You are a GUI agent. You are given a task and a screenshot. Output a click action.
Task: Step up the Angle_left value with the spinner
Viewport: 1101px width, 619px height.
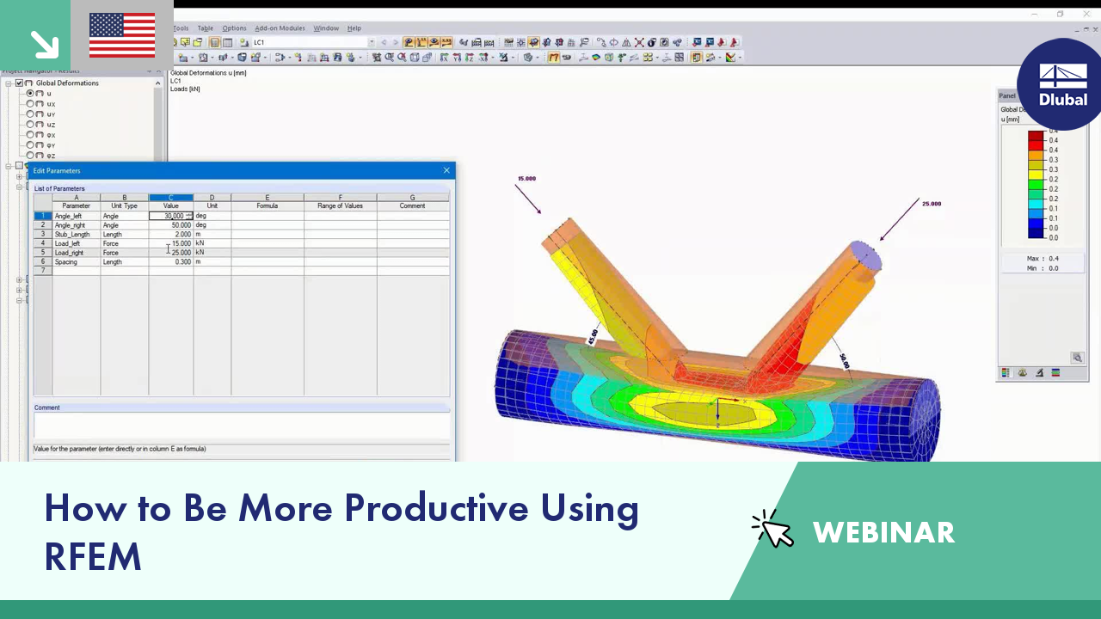coord(188,213)
